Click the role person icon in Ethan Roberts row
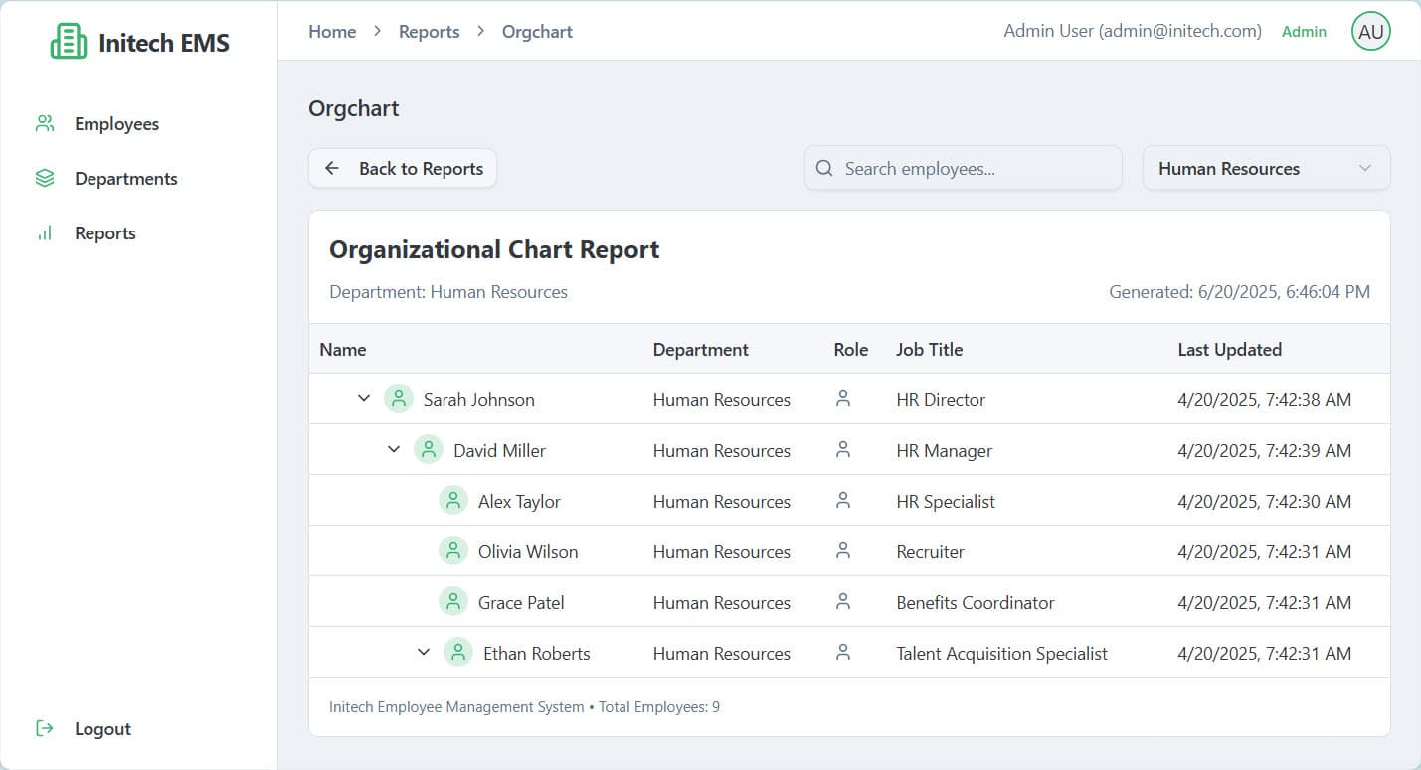 click(843, 653)
